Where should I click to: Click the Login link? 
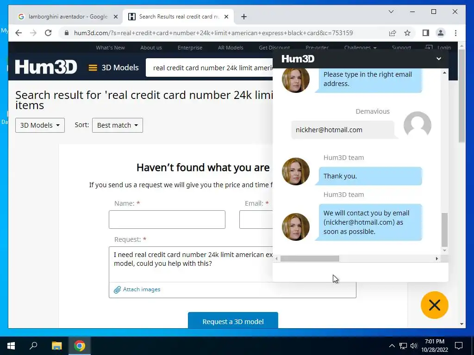pyautogui.click(x=438, y=48)
